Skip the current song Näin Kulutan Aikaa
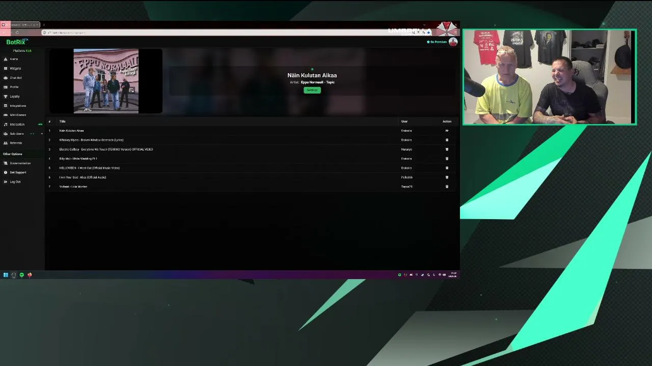Image resolution: width=652 pixels, height=366 pixels. pyautogui.click(x=447, y=131)
